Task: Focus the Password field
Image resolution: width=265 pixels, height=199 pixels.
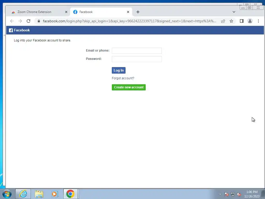Action: tap(137, 59)
